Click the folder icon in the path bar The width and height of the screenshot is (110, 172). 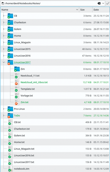click(x=3, y=3)
